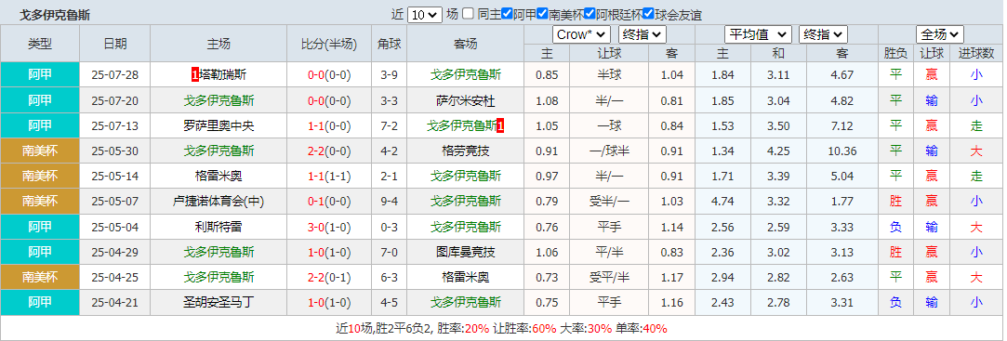Open the 終指 dropdown next to Crow*
The width and height of the screenshot is (1007, 341).
coord(643,34)
